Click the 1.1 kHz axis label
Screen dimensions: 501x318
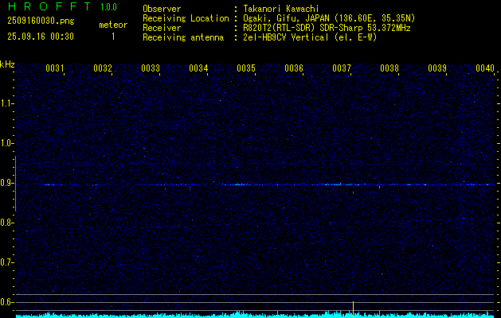[x=6, y=103]
